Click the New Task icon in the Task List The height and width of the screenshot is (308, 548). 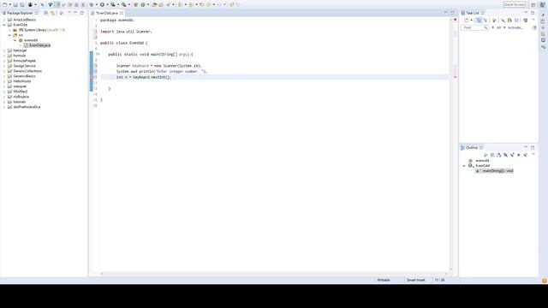(466, 21)
